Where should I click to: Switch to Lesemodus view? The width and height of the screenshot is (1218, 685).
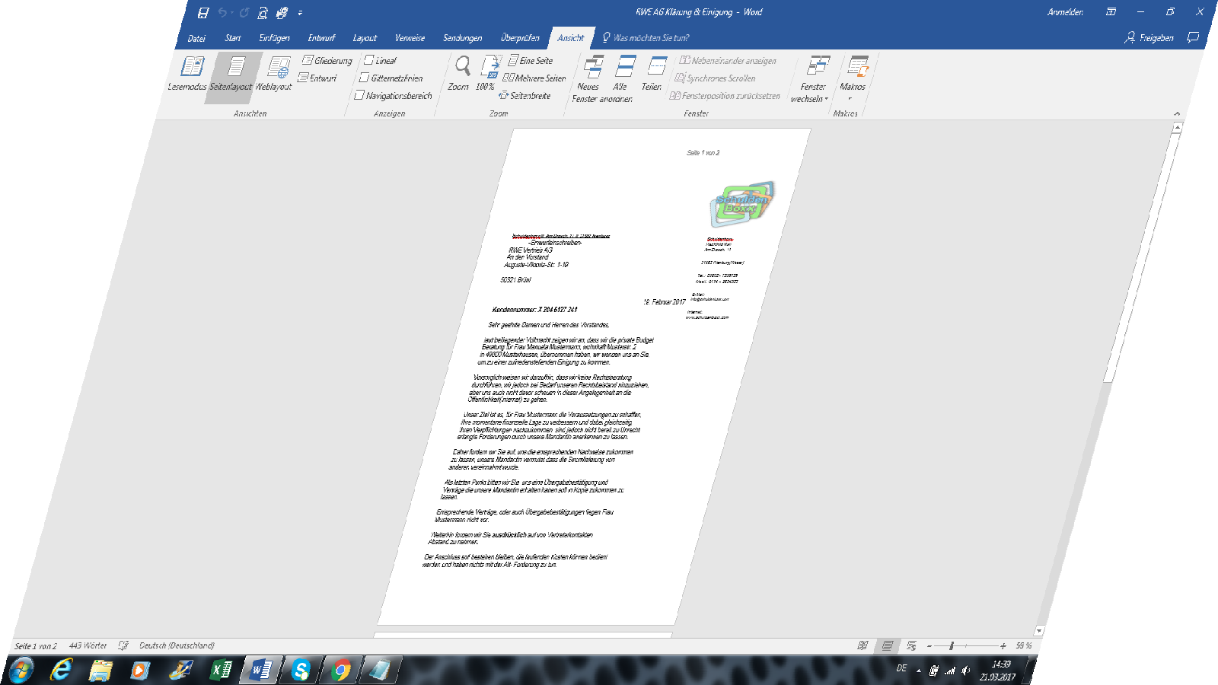click(x=188, y=73)
